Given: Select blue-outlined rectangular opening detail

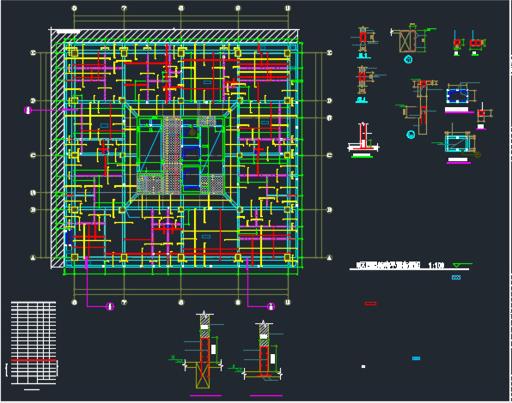Looking at the screenshot, I should 458,96.
